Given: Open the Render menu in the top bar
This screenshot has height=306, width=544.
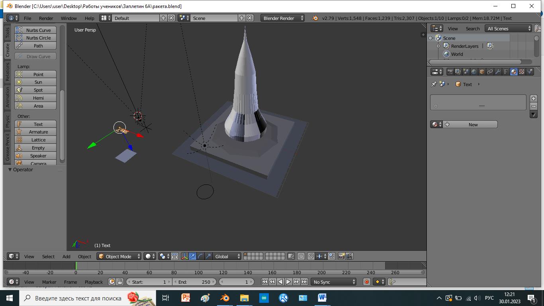Looking at the screenshot, I should [x=46, y=18].
